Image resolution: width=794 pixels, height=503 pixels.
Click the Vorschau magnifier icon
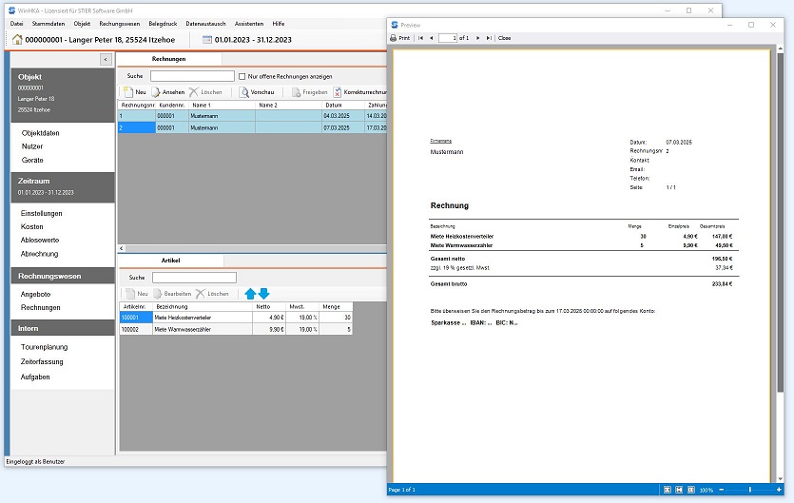[243, 92]
